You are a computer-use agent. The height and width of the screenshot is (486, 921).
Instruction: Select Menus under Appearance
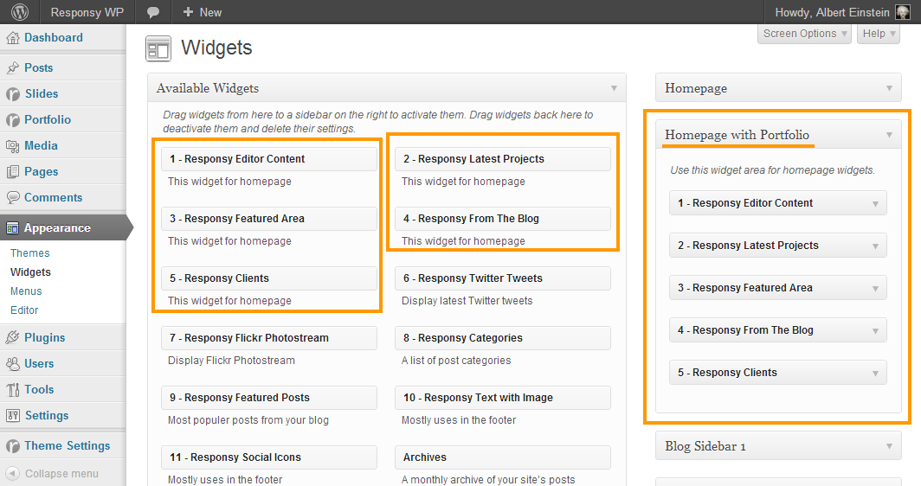pos(26,291)
